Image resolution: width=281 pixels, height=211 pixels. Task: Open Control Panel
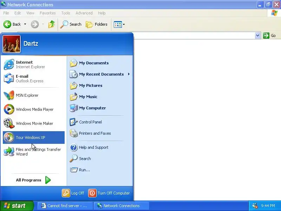point(100,122)
